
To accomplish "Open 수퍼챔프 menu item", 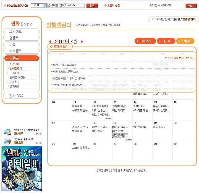I will coord(22,51).
